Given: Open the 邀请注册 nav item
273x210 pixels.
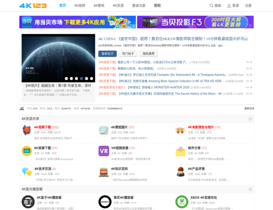Looking at the screenshot, I should pos(139,5).
